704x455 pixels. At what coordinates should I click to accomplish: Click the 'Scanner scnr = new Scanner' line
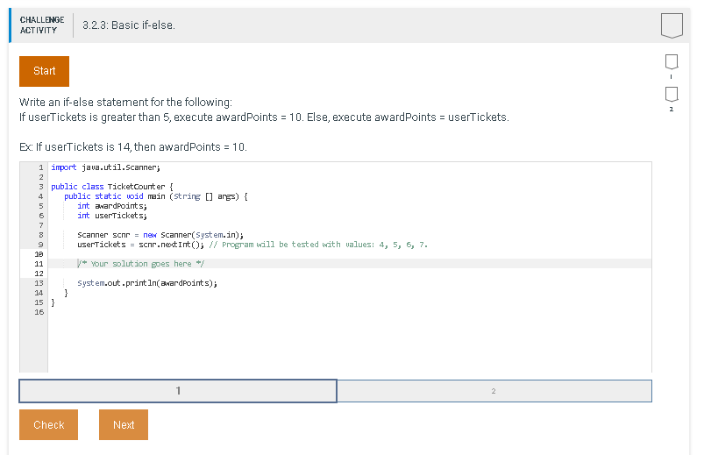pyautogui.click(x=160, y=235)
